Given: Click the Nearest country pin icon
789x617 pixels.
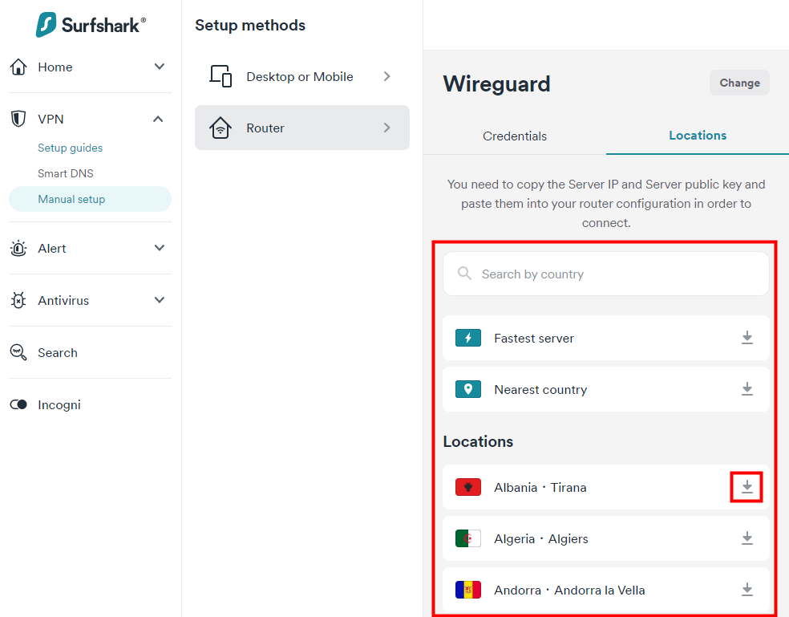Looking at the screenshot, I should point(468,389).
